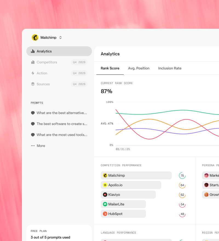This screenshot has width=219, height=241.
Task: Click the MailerLite green logo icon
Action: 105,204
